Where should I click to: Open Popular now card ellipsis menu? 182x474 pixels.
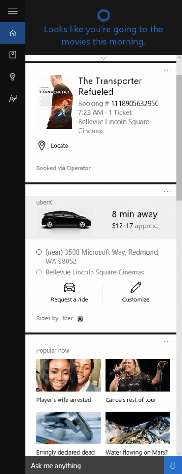168,342
